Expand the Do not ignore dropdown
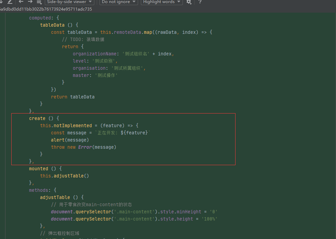 click(x=119, y=2)
